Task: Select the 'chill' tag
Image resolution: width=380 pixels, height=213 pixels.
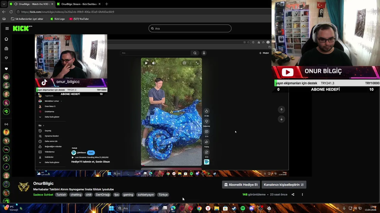Action: click(89, 195)
